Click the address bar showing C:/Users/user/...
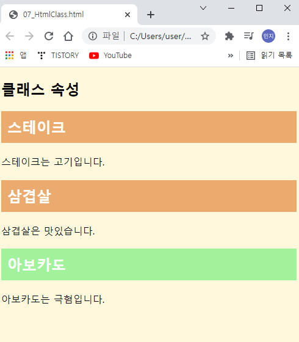The width and height of the screenshot is (299, 342). (x=149, y=36)
